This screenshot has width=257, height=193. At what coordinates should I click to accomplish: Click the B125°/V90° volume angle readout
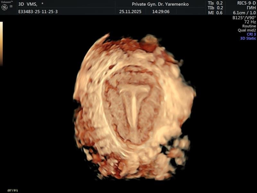click(244, 18)
